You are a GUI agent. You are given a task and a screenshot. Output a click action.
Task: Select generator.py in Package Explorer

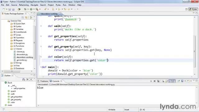click(x=22, y=60)
